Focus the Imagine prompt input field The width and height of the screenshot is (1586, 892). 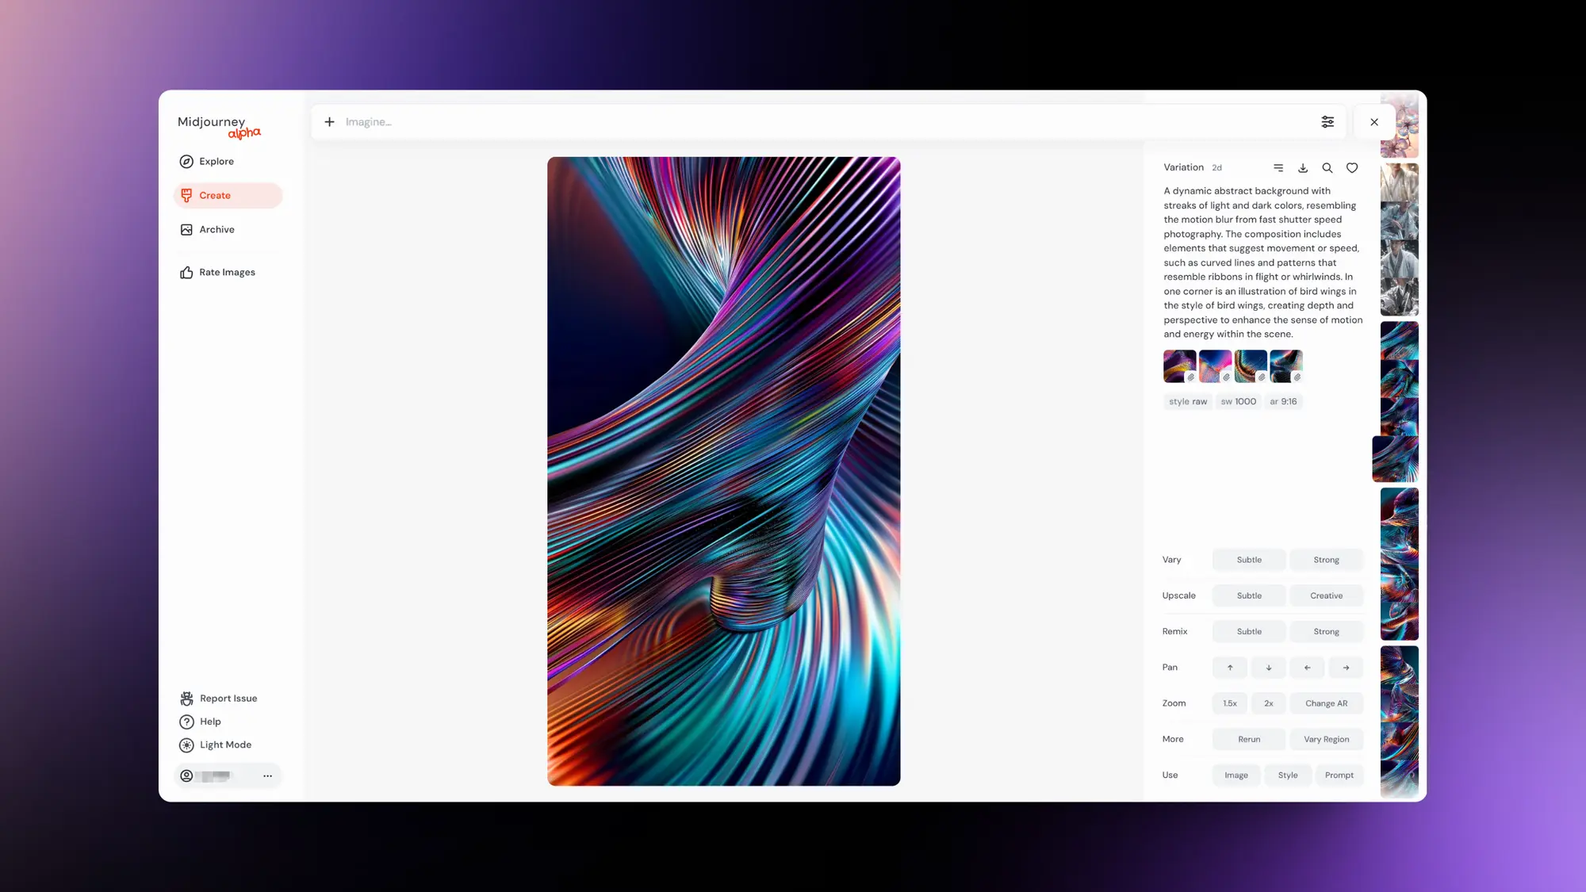tap(825, 122)
